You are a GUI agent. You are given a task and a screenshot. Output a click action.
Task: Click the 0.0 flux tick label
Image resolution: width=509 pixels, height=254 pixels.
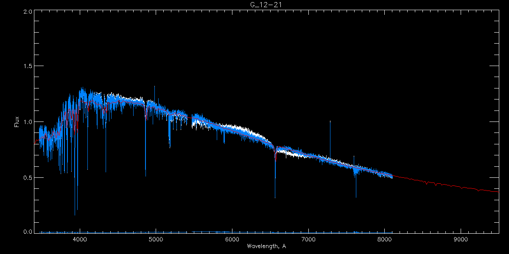[28, 232]
